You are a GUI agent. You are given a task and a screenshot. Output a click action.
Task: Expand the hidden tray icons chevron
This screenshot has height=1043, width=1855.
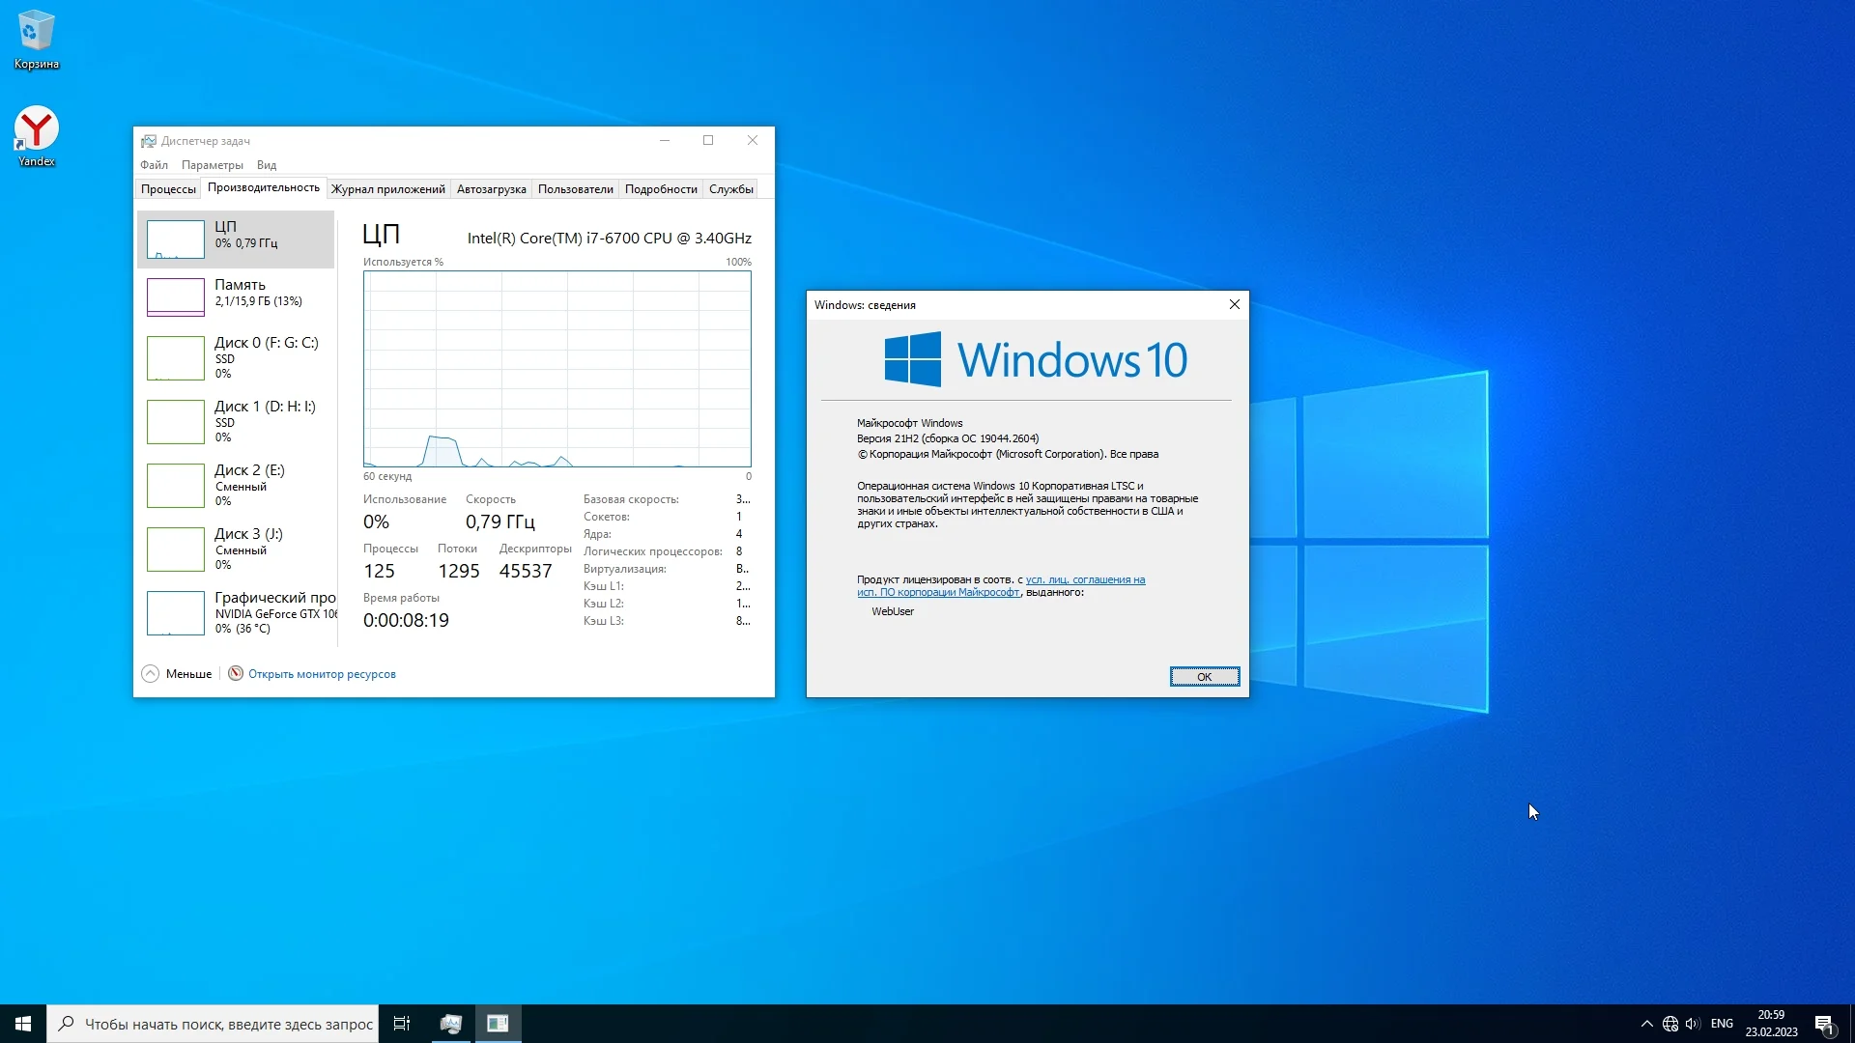pyautogui.click(x=1647, y=1024)
